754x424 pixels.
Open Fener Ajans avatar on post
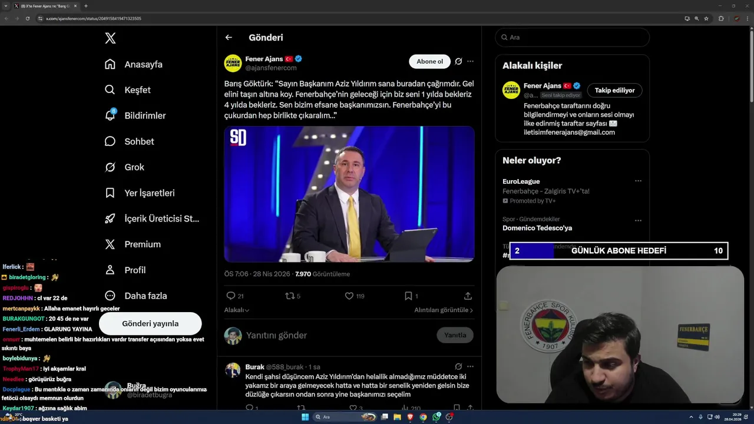pyautogui.click(x=233, y=63)
